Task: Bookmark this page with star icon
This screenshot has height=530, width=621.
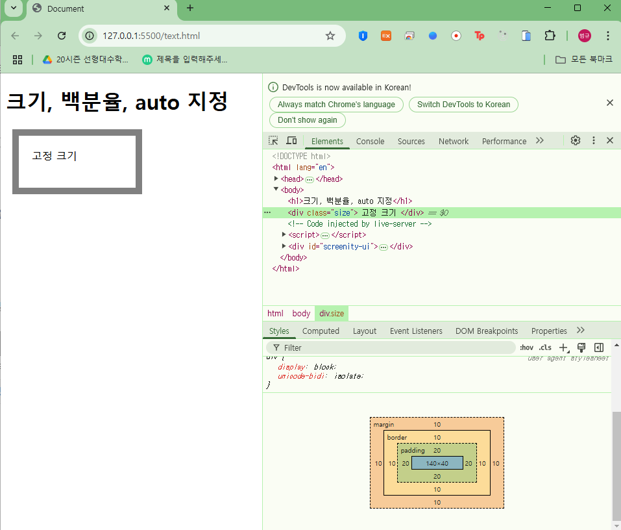Action: pos(330,36)
